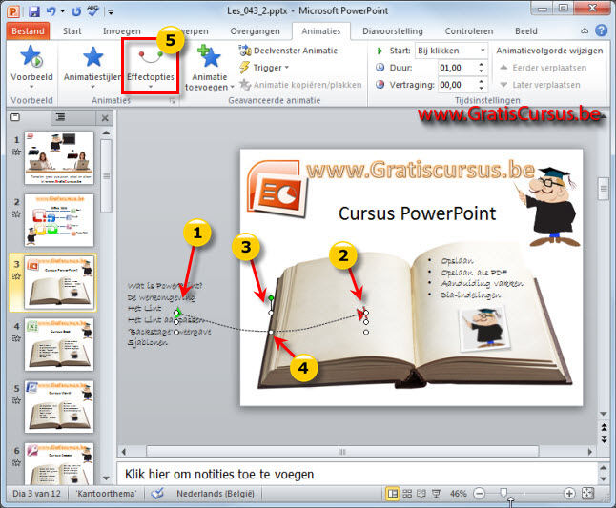Image resolution: width=616 pixels, height=508 pixels.
Task: Click the animation star icon beside slide 4
Action: click(16, 338)
